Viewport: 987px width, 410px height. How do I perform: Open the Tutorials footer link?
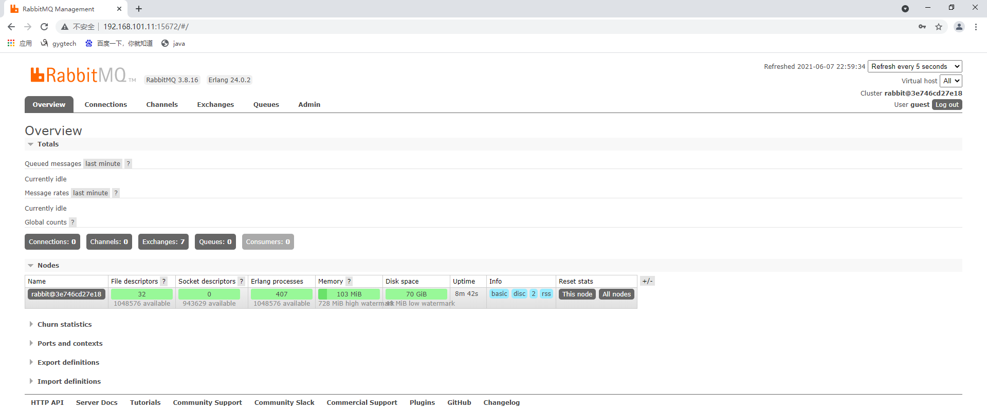[145, 402]
